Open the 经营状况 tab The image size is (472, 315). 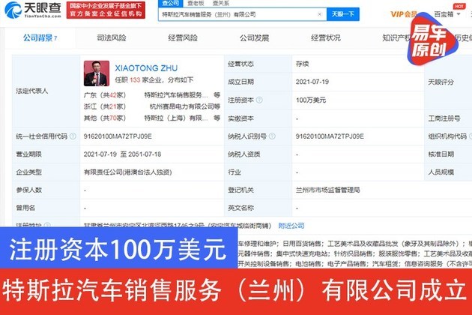coord(326,38)
